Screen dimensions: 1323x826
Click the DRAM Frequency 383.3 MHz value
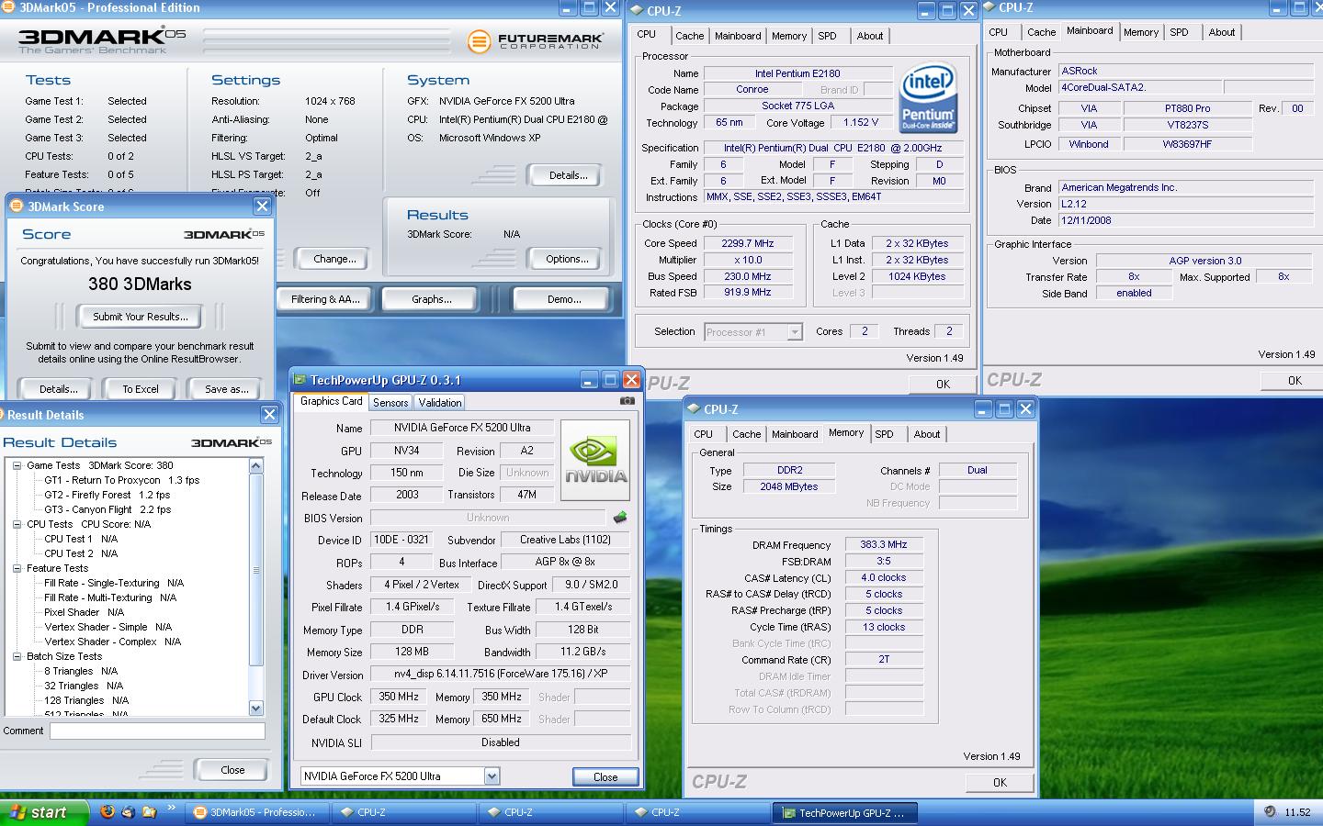[883, 544]
